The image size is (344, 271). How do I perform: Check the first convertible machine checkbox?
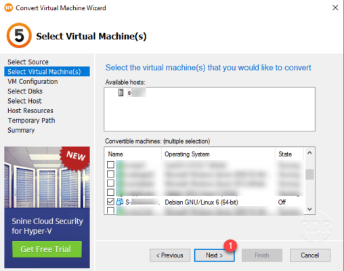click(110, 165)
